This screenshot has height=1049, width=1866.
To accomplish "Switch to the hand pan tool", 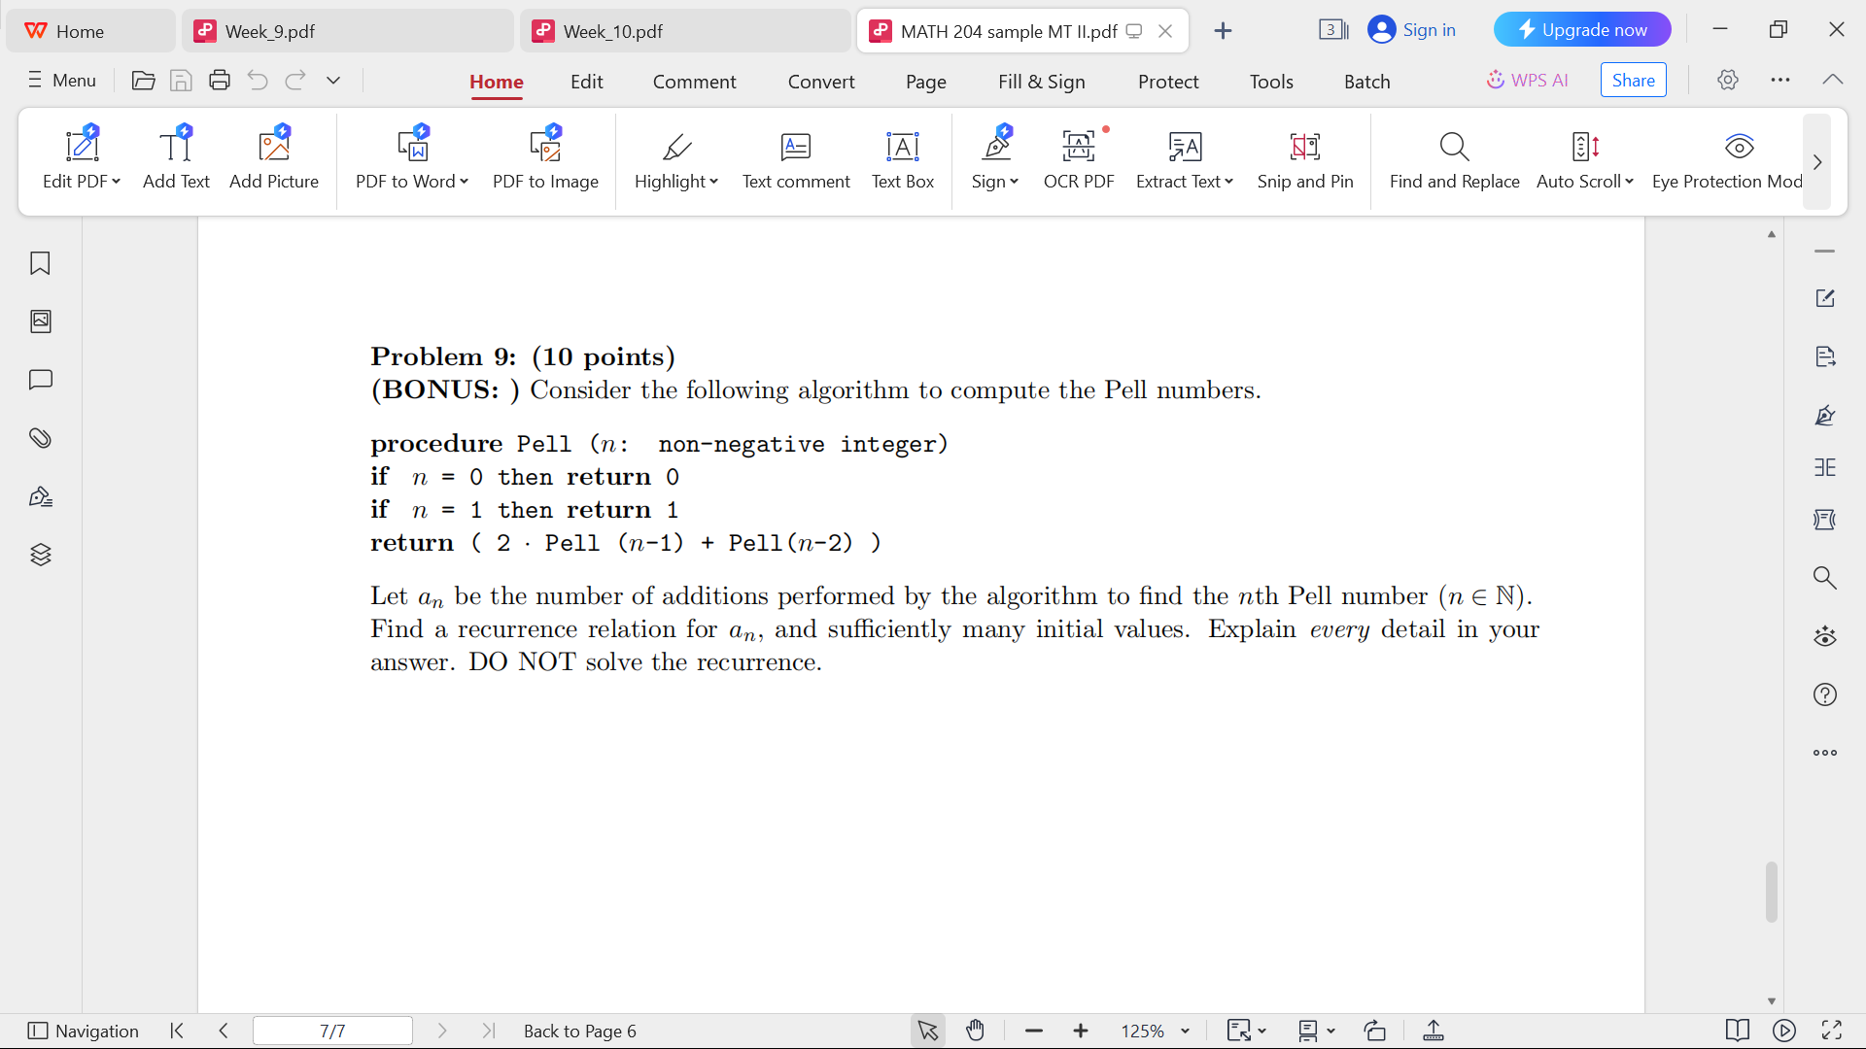I will (x=975, y=1031).
